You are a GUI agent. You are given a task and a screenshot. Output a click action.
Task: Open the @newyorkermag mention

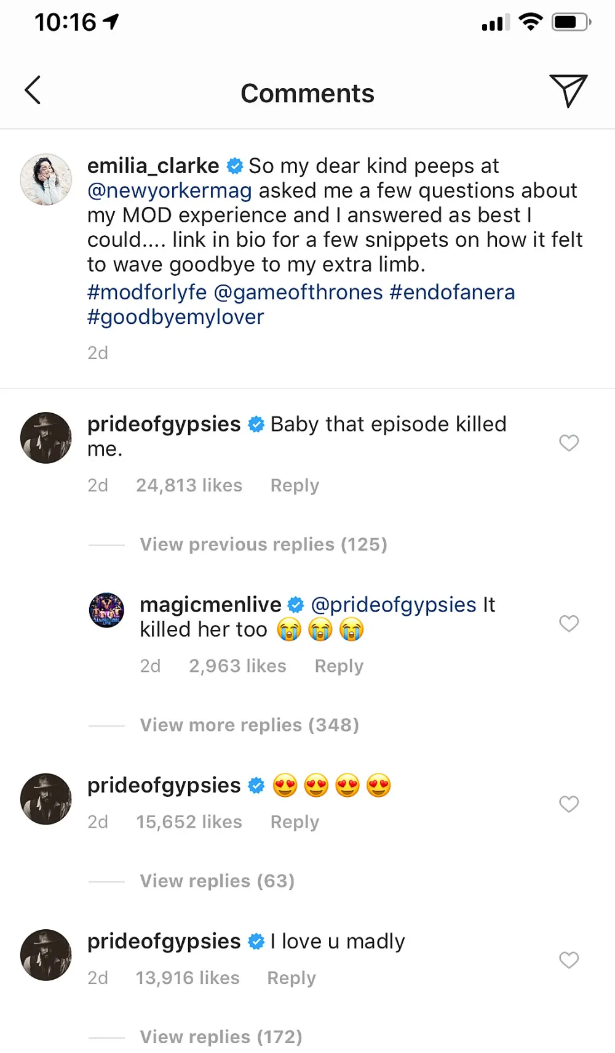(169, 190)
